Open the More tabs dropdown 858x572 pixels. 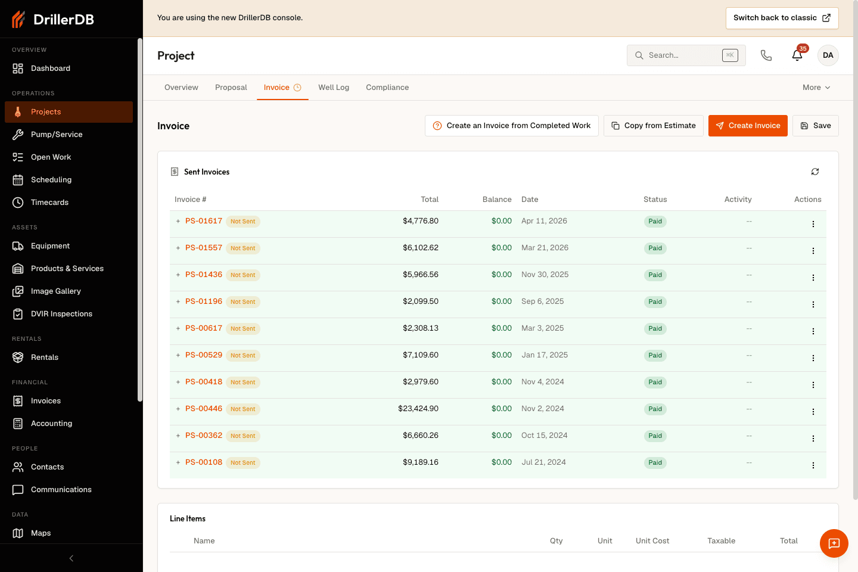pyautogui.click(x=816, y=88)
